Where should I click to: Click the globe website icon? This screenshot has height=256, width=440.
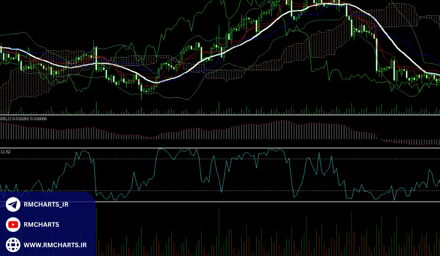[13, 244]
